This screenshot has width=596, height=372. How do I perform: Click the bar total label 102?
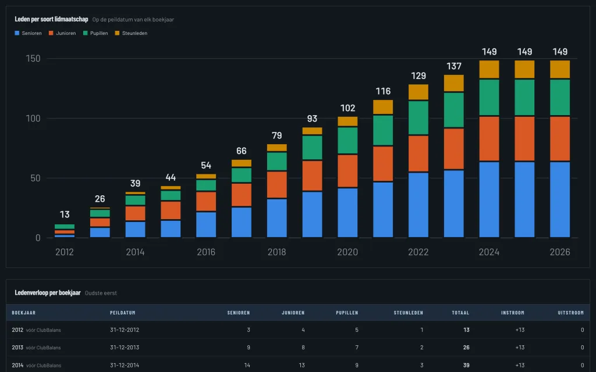coord(347,108)
